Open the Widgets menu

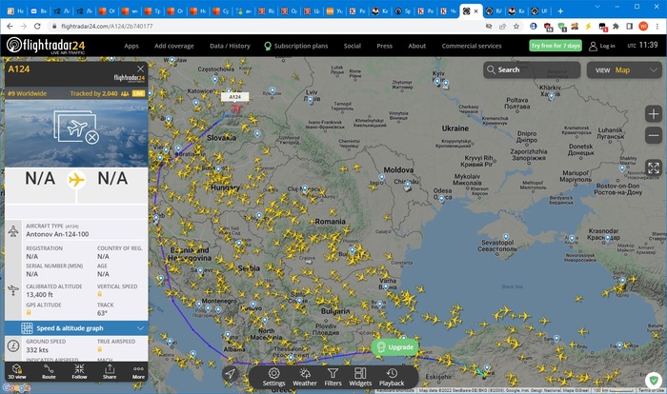(360, 377)
